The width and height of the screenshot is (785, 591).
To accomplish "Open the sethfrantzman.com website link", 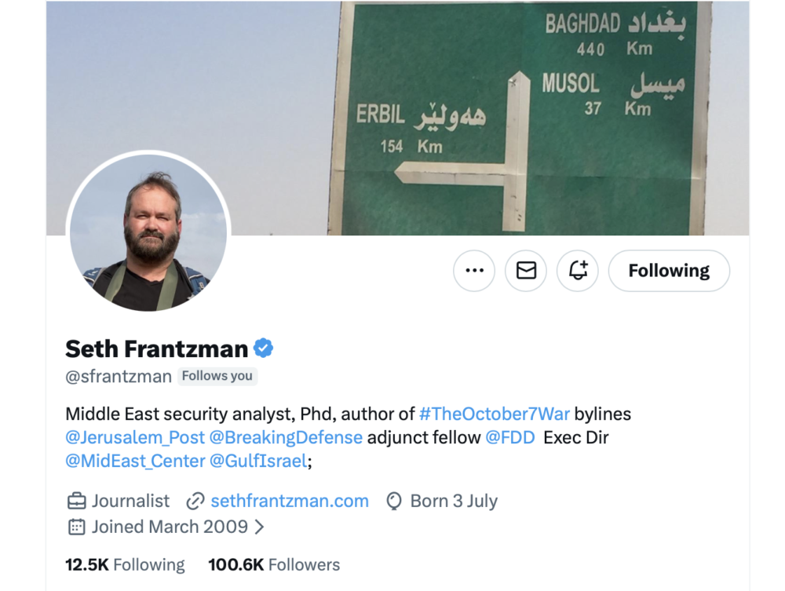I will (290, 501).
